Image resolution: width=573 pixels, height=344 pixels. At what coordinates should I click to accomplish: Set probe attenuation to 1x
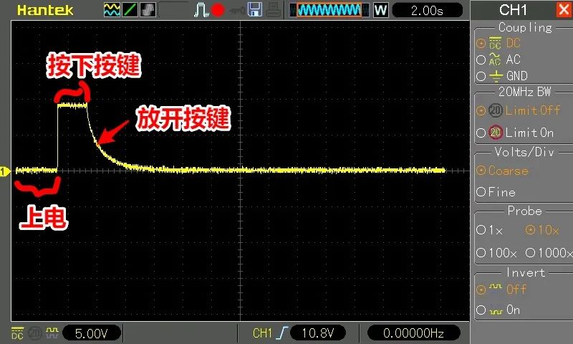point(480,231)
